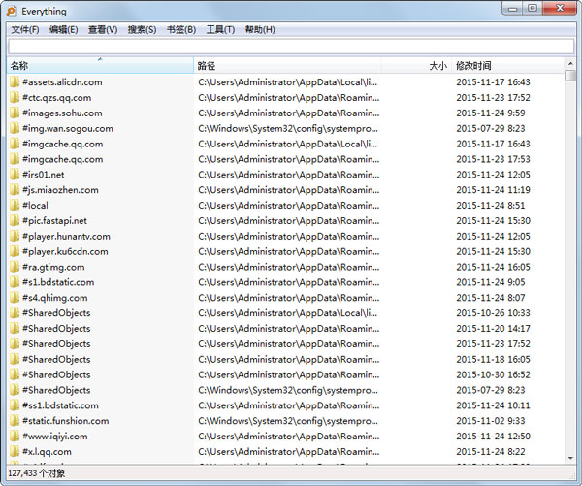Open the 搜索(S) menu
Screen dimensions: 582x486
142,30
